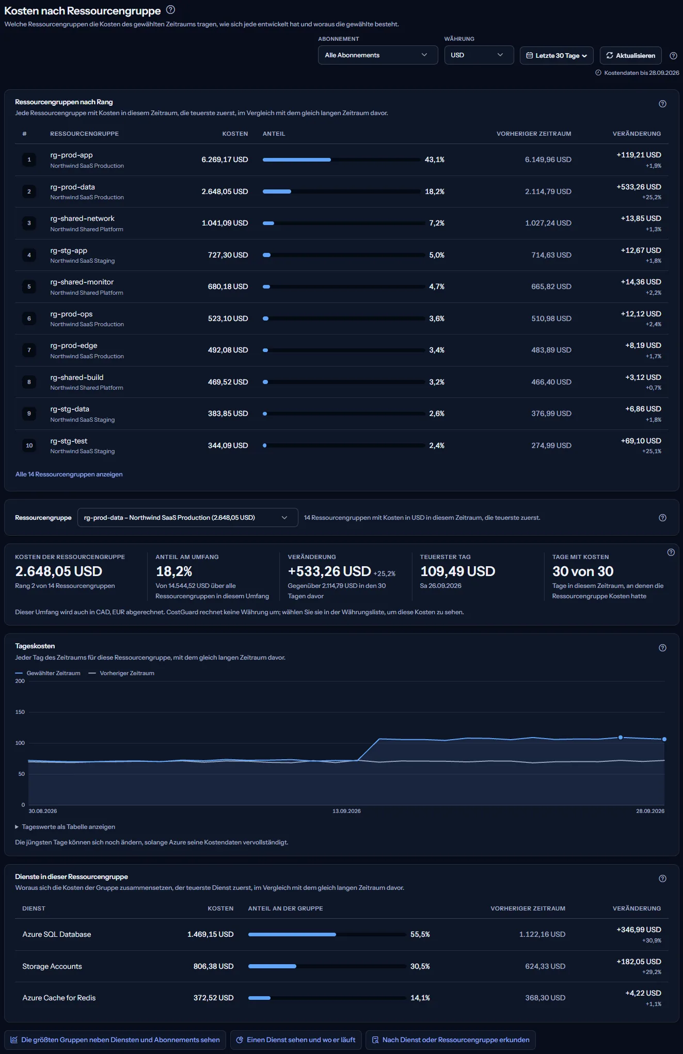Viewport: 683px width, 1054px height.
Task: Click Vorheriger Zeitraum chart legend entry
Action: tap(121, 673)
